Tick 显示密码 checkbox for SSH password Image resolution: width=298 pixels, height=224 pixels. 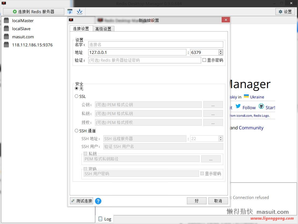pos(202,174)
